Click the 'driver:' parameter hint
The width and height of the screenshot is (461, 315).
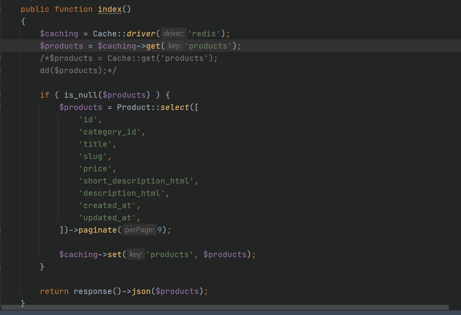pyautogui.click(x=174, y=33)
